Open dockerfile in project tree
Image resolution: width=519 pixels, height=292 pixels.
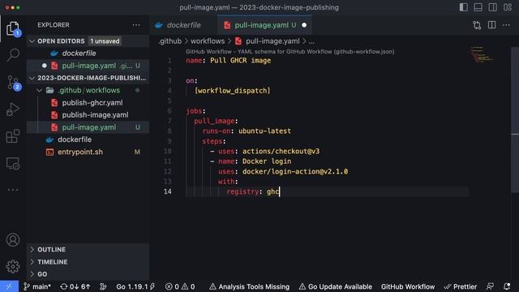pos(88,140)
